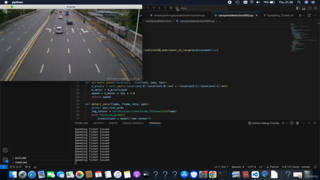Click the debug launch status bar icon
The height and width of the screenshot is (180, 320).
(35, 166)
